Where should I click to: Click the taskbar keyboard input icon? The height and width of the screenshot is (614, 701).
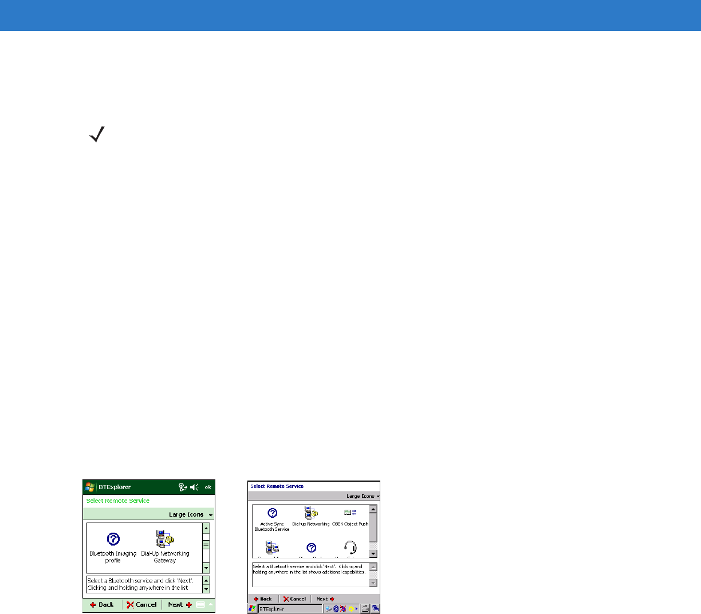coord(365,609)
